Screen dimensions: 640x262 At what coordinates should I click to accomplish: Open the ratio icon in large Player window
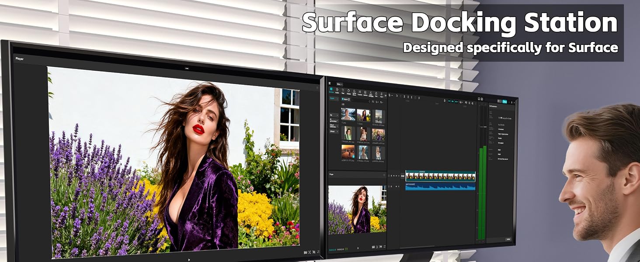314,252
